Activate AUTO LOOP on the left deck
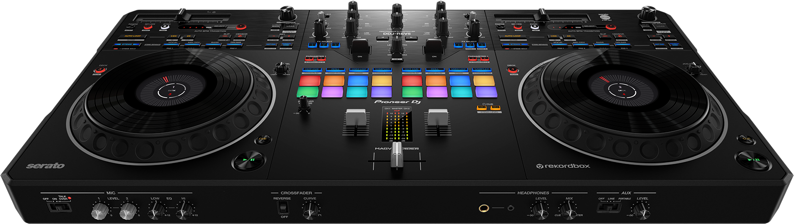Viewport: 794px width, 224px height. coord(132,36)
